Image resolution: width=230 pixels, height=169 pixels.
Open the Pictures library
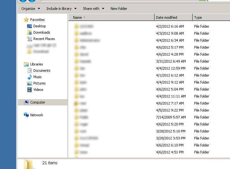pos(39,83)
